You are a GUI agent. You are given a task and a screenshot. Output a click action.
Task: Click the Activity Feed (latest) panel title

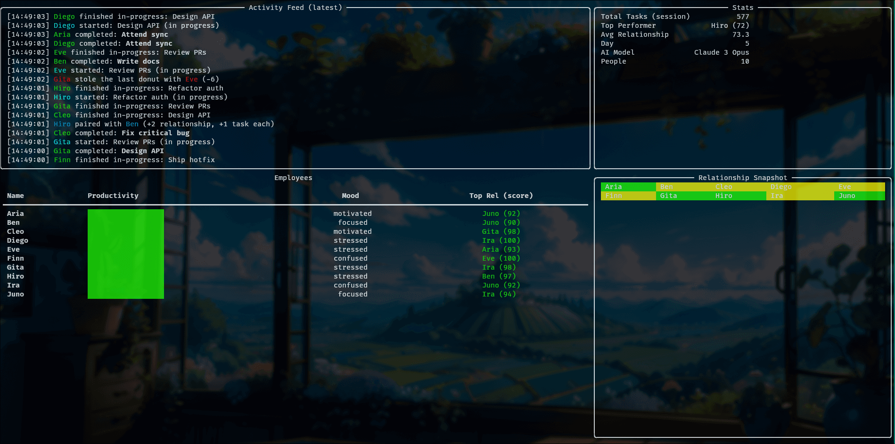296,8
